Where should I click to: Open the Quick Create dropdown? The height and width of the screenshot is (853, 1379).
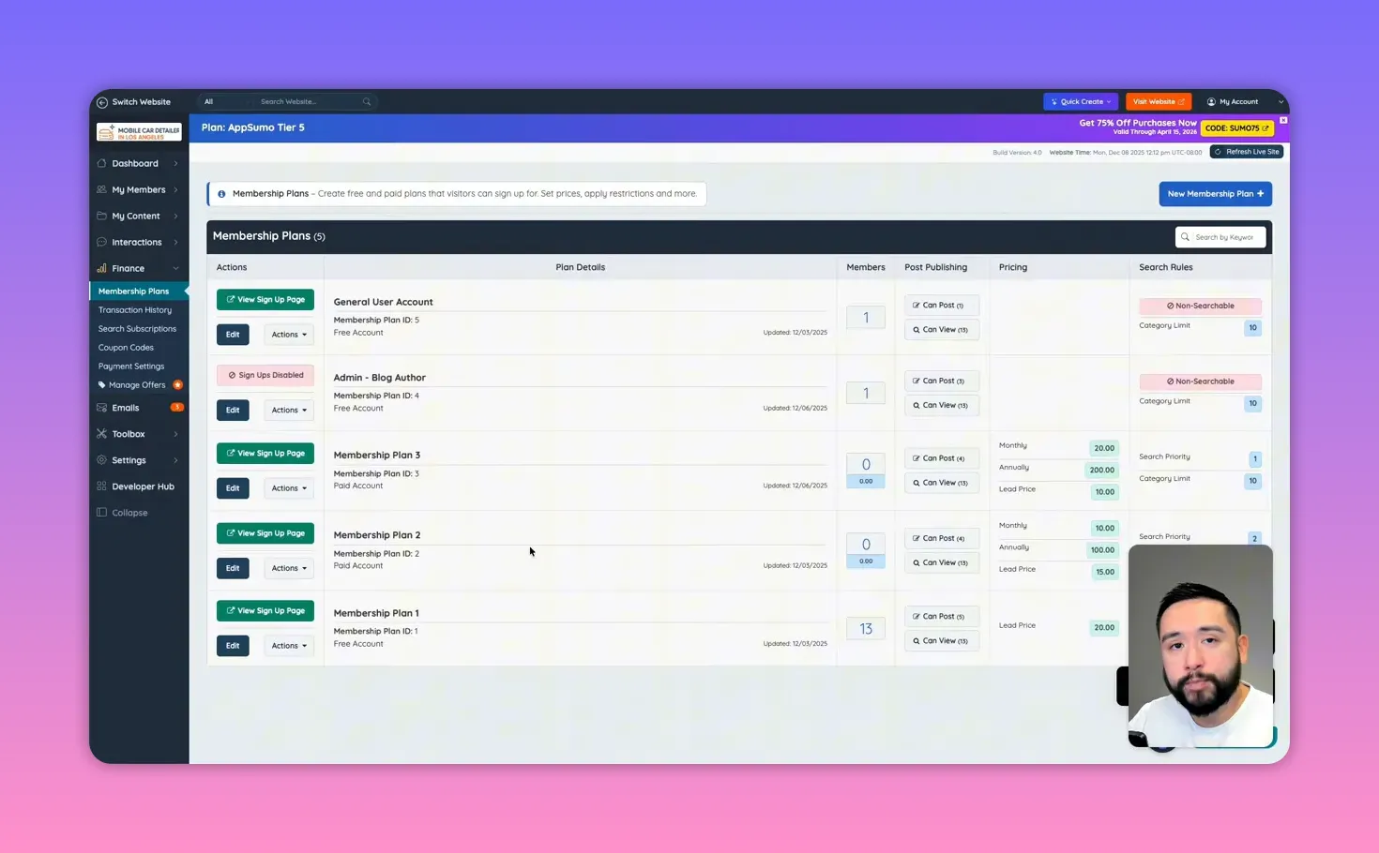click(x=1079, y=101)
